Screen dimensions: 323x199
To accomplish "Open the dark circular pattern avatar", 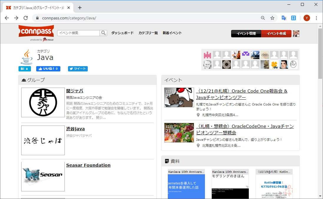I will pos(226,65).
